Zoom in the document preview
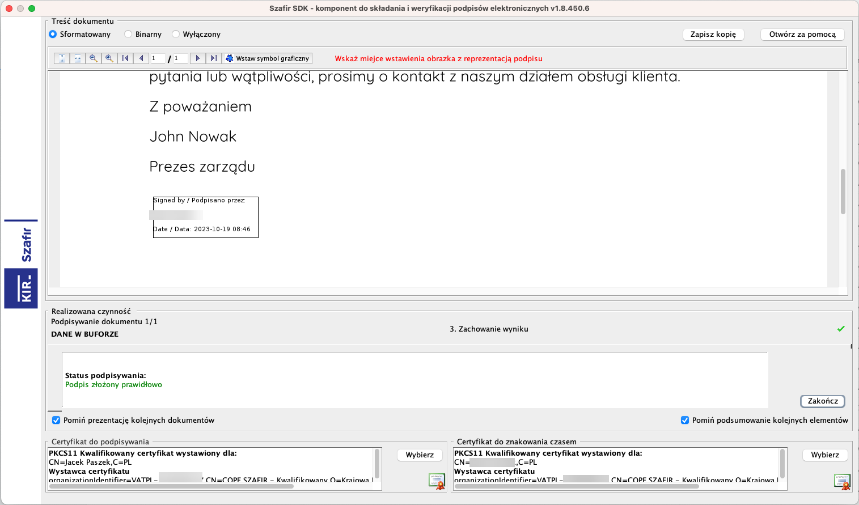Viewport: 859px width, 505px height. [109, 58]
